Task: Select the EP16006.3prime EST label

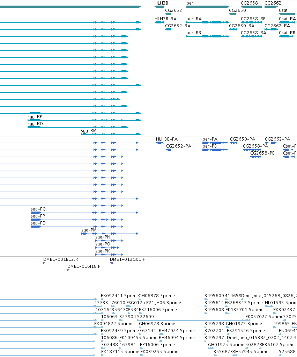Action: click(157, 345)
